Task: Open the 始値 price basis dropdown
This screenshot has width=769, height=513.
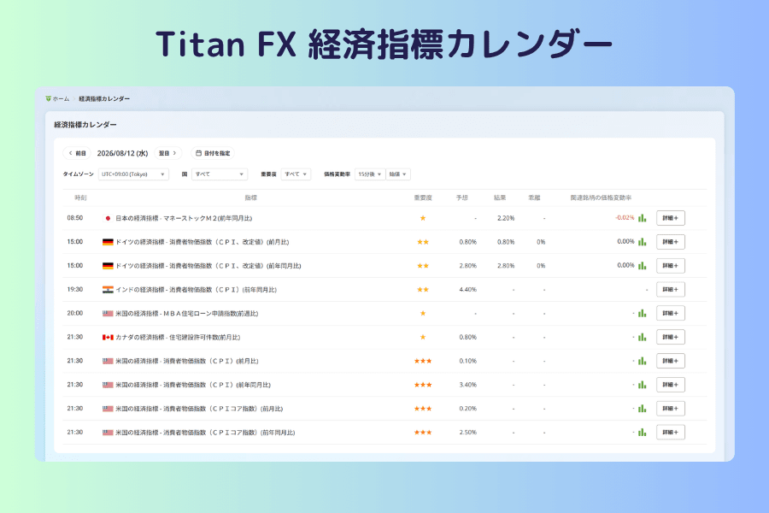Action: click(397, 174)
